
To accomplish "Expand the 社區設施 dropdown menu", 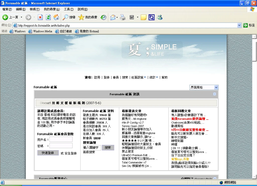I will pos(139,77).
